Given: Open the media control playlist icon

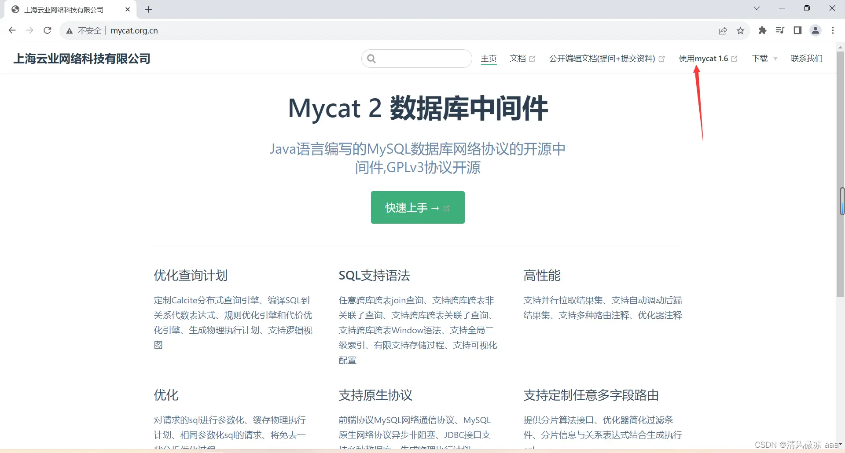Looking at the screenshot, I should coord(780,30).
